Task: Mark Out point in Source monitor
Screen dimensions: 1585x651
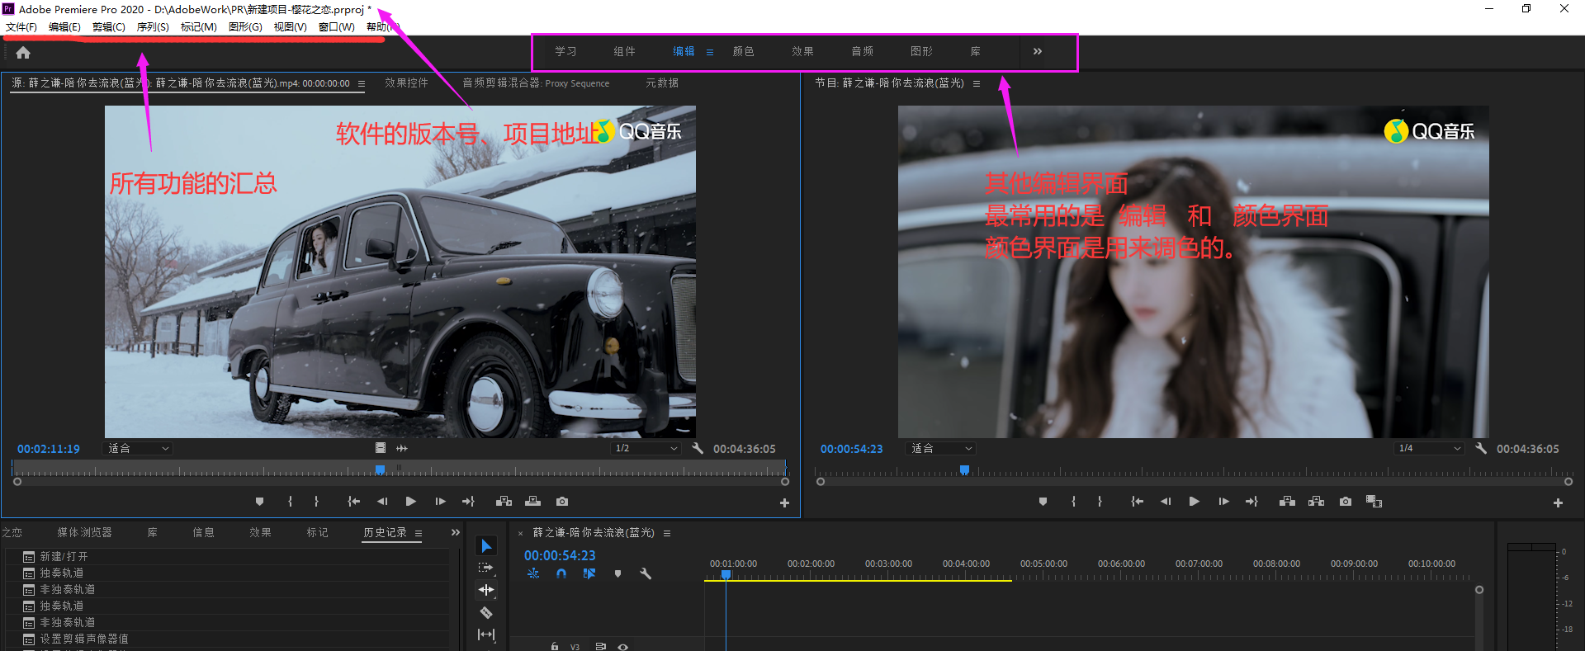Action: (316, 502)
